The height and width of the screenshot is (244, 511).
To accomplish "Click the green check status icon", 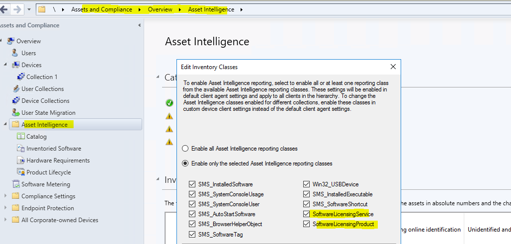I will point(169,103).
